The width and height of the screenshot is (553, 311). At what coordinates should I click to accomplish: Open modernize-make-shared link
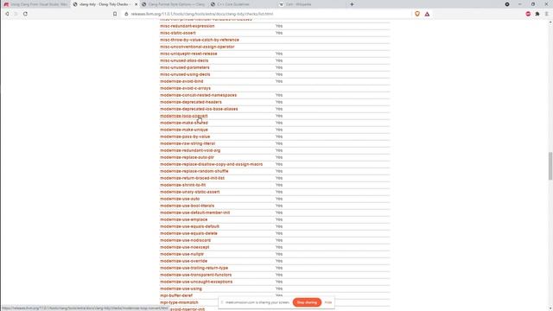point(184,123)
